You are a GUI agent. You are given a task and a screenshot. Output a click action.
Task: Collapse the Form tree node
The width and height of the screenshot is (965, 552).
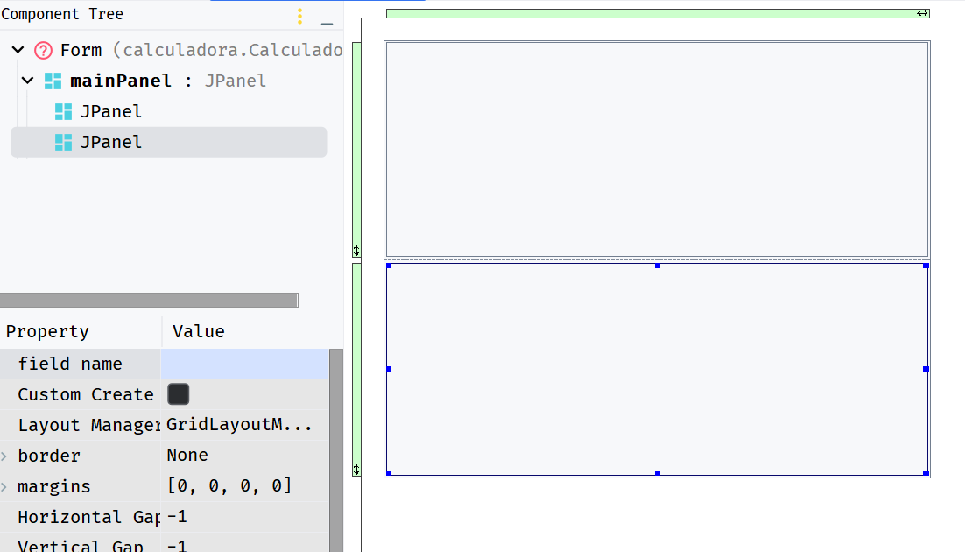tap(16, 50)
